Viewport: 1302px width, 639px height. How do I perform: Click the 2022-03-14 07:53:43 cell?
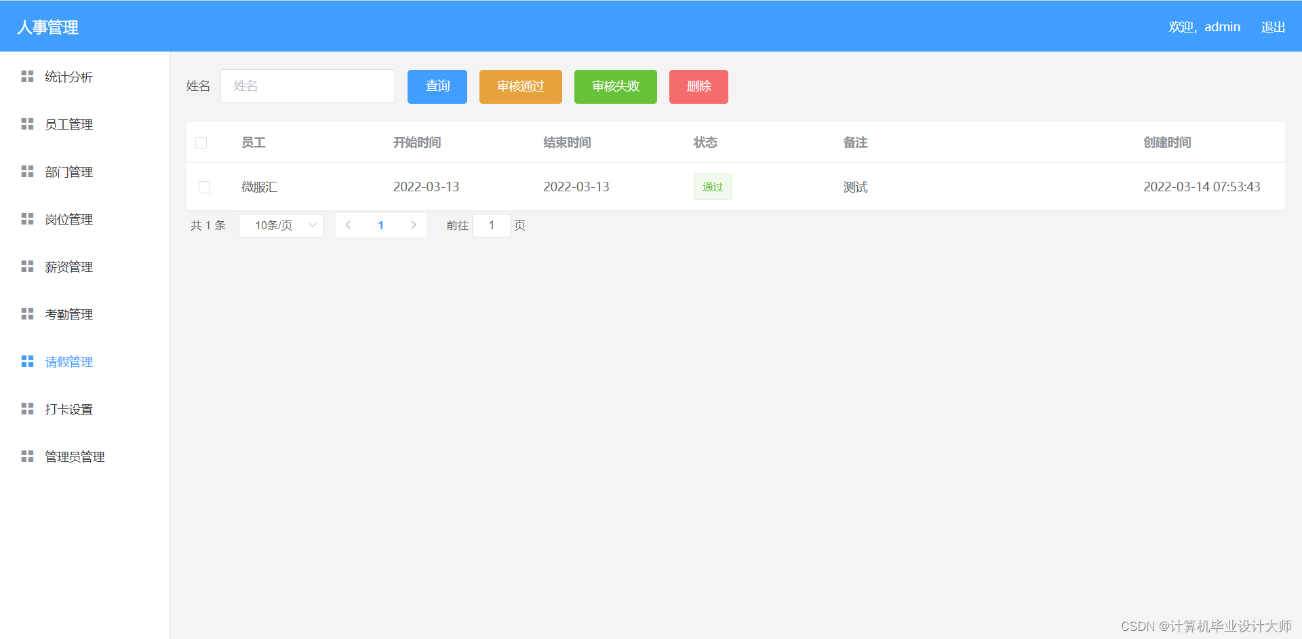(x=1202, y=187)
